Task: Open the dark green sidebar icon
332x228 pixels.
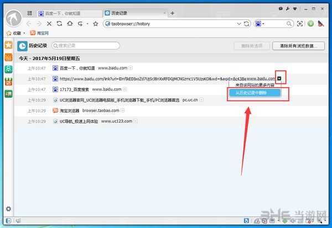Action: point(8,94)
